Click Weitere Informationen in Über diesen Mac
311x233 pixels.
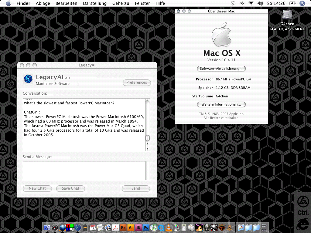click(221, 104)
